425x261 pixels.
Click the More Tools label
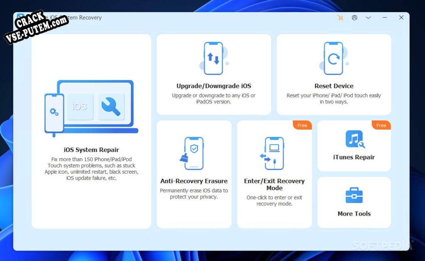click(x=354, y=213)
